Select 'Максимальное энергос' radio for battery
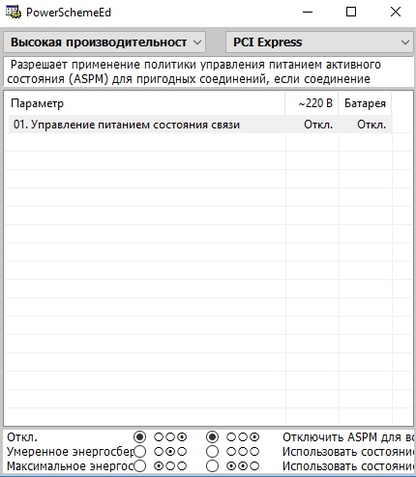This screenshot has height=477, width=416. (x=212, y=465)
